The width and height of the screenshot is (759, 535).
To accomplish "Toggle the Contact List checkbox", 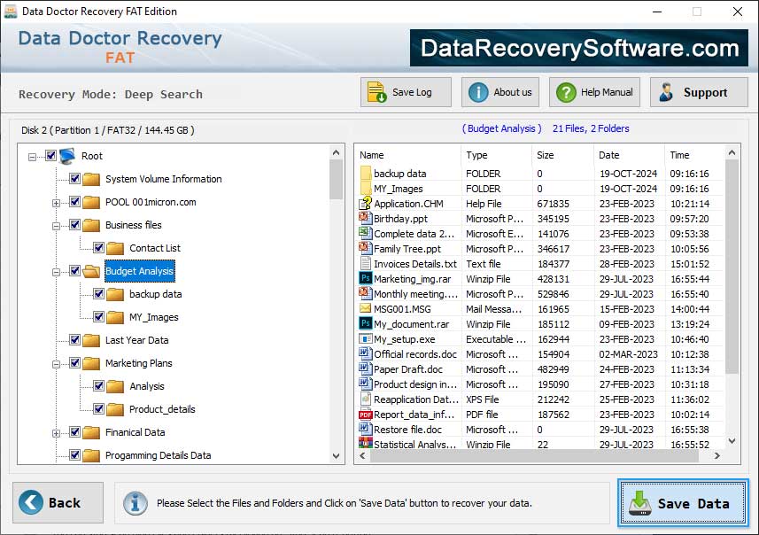I will point(98,247).
